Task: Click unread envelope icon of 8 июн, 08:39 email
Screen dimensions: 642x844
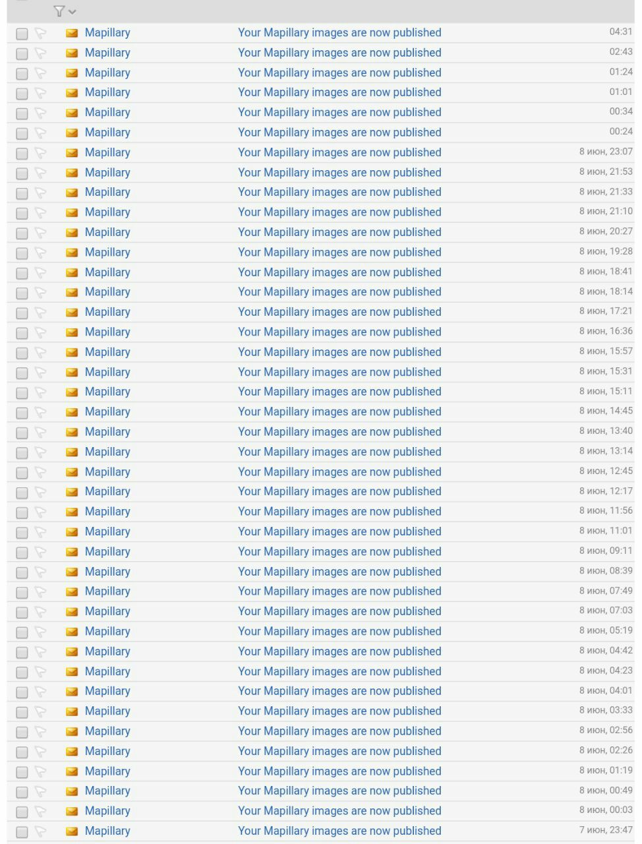Action: click(72, 572)
